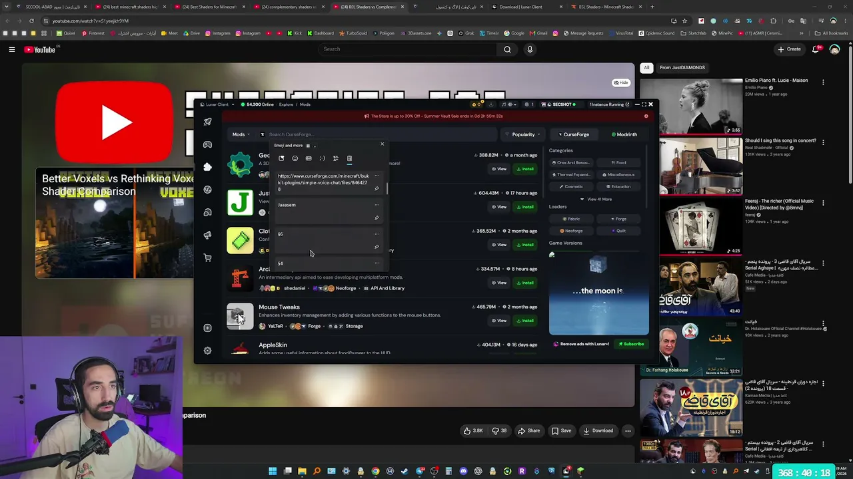Open the gamepad section in Lunar sidebar
This screenshot has width=853, height=479.
[207, 144]
